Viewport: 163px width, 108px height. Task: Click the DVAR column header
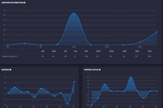point(111,51)
